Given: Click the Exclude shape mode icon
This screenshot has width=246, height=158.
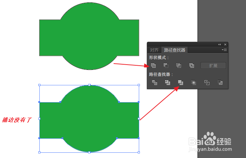Looking at the screenshot, I should pyautogui.click(x=192, y=65).
